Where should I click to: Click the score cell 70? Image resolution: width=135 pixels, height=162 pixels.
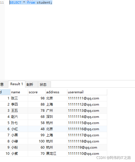37,154
